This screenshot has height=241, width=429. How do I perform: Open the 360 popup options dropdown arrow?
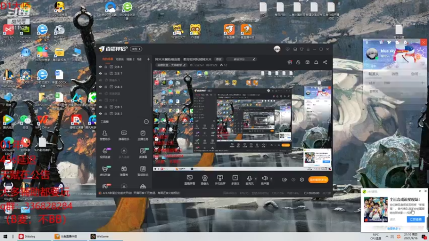tap(420, 191)
